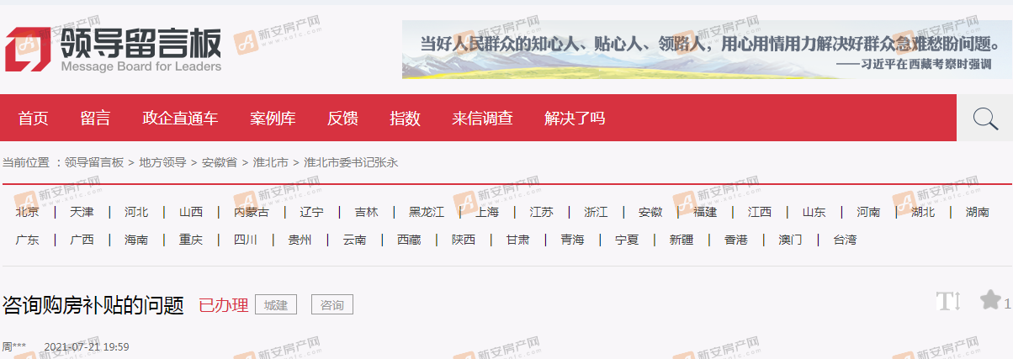Click the 城建 category tag
1013x359 pixels.
click(276, 304)
